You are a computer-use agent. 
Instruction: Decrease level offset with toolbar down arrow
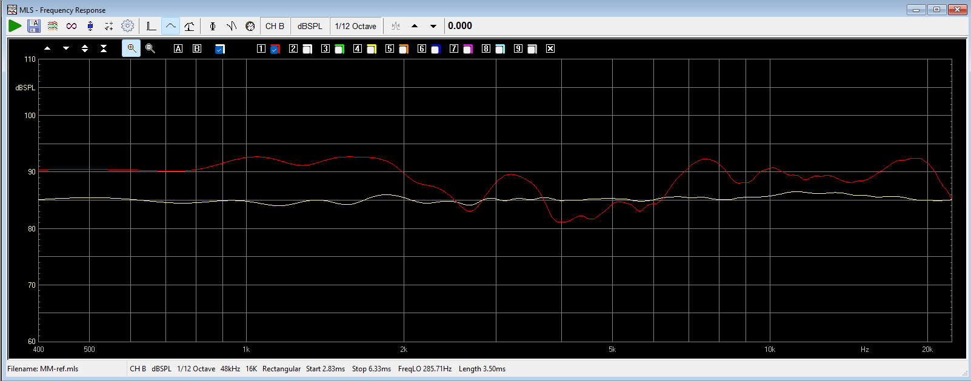433,26
